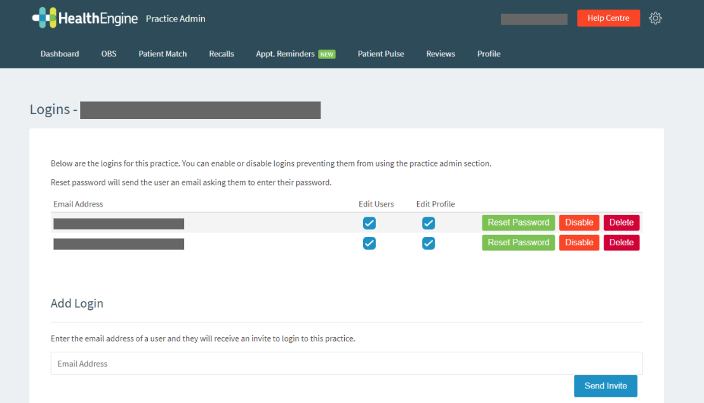Image resolution: width=704 pixels, height=403 pixels.
Task: Open the Dashboard tab
Action: click(59, 54)
